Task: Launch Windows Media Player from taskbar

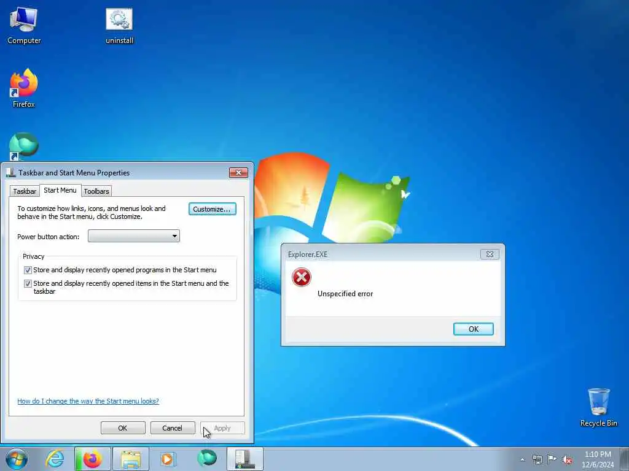Action: pyautogui.click(x=168, y=459)
